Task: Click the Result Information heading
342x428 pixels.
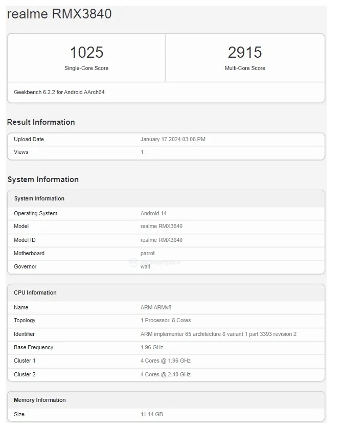Action: pos(41,122)
